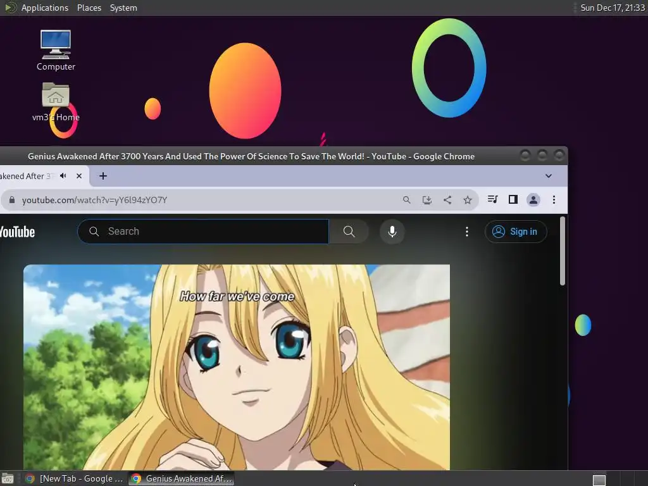Open the Places menu
The height and width of the screenshot is (486, 648).
[x=89, y=8]
